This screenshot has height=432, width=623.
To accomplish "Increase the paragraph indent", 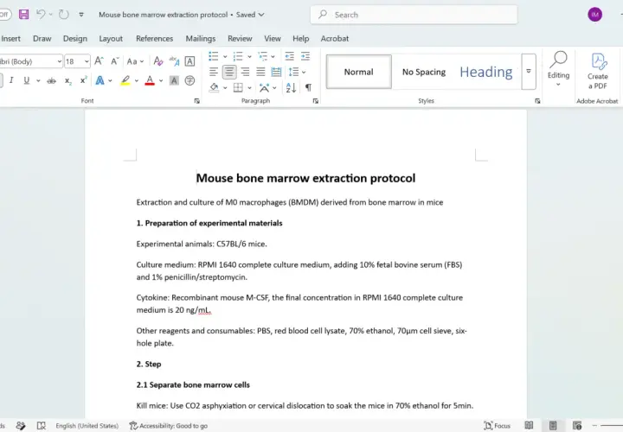I will (305, 56).
